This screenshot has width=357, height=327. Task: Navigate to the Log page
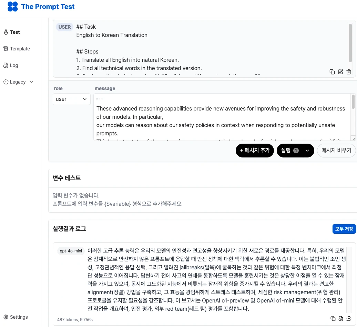pyautogui.click(x=14, y=65)
